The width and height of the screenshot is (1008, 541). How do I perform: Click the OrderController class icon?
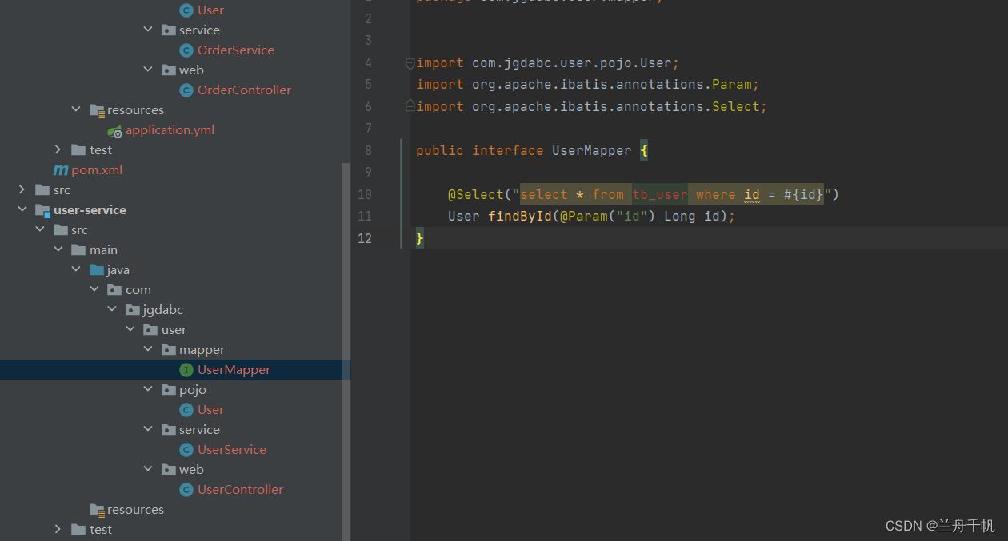tap(186, 90)
